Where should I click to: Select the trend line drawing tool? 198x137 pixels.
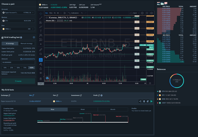(41, 18)
